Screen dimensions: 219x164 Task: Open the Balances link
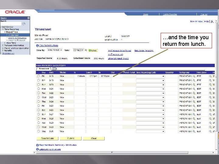[x=50, y=149]
